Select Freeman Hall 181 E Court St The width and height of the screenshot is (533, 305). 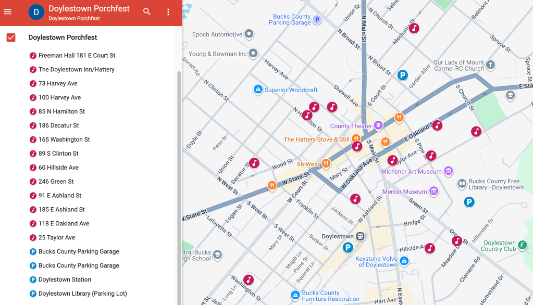[77, 56]
